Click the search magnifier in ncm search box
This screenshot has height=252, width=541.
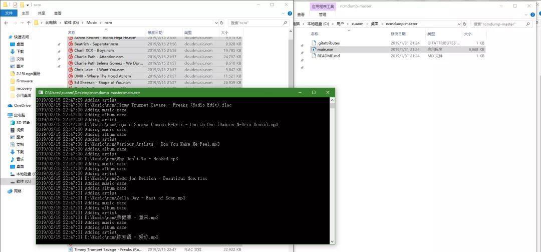[285, 23]
